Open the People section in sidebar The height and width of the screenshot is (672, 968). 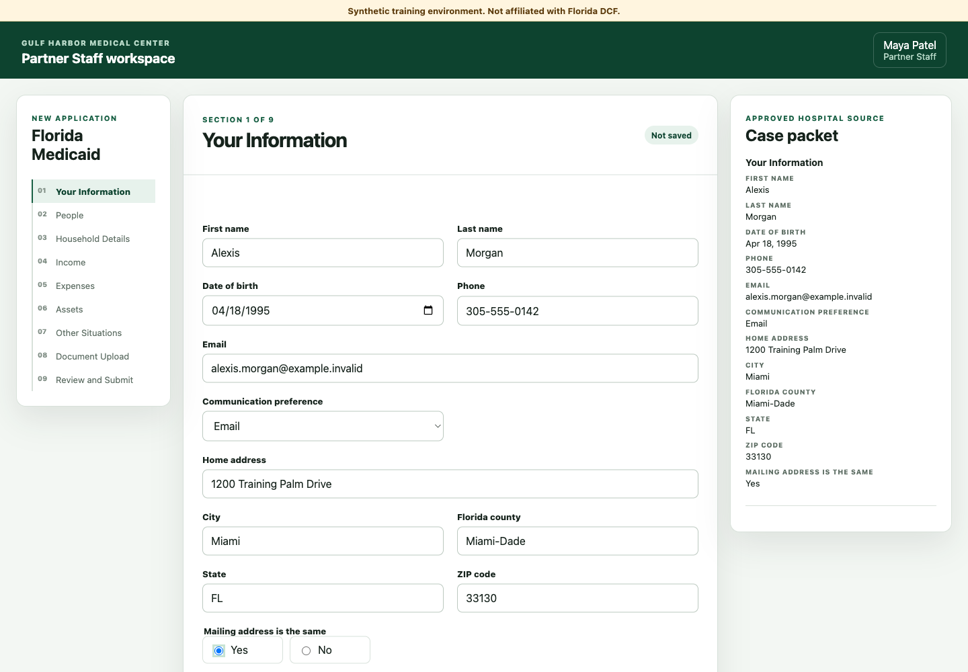[93, 215]
